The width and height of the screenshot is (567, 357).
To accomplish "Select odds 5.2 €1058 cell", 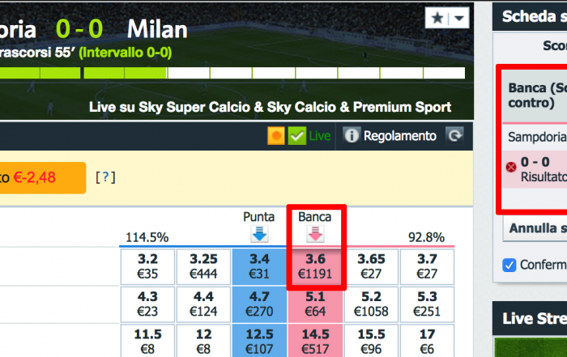I will coord(371,304).
